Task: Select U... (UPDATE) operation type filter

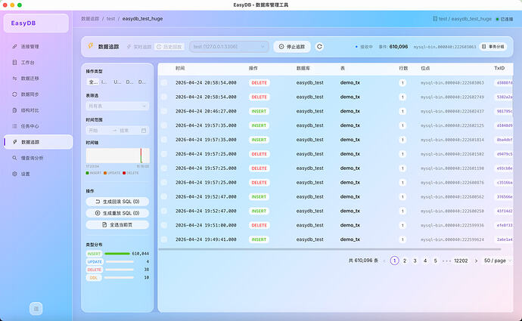Action: coord(117,82)
